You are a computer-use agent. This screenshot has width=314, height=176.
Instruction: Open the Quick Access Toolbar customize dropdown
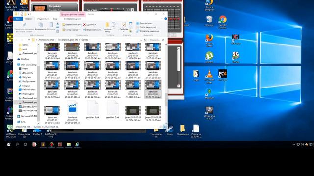point(28,14)
